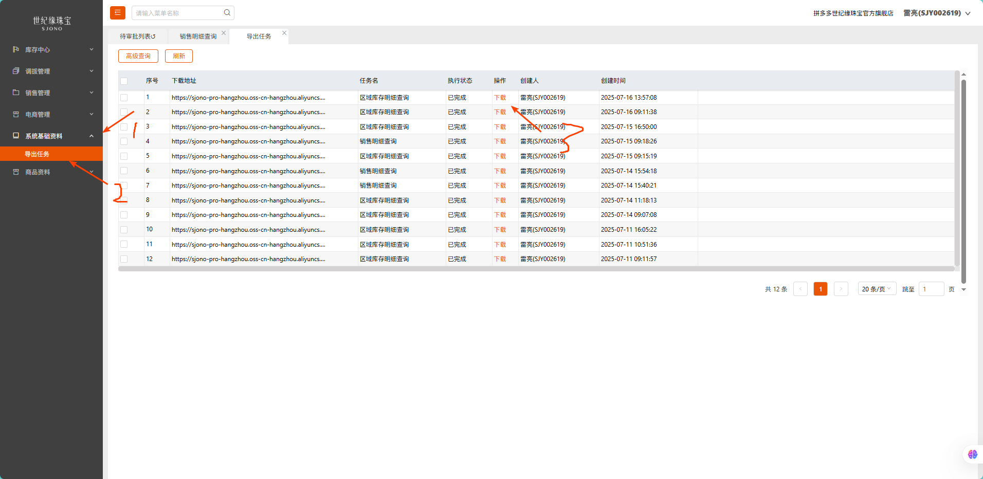The height and width of the screenshot is (479, 983).
Task: Click the 销售管理 folder icon
Action: point(16,93)
